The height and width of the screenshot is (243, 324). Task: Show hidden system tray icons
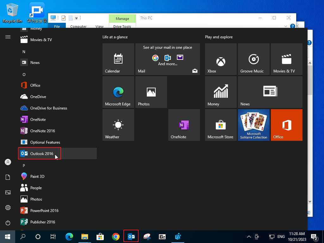(x=249, y=237)
